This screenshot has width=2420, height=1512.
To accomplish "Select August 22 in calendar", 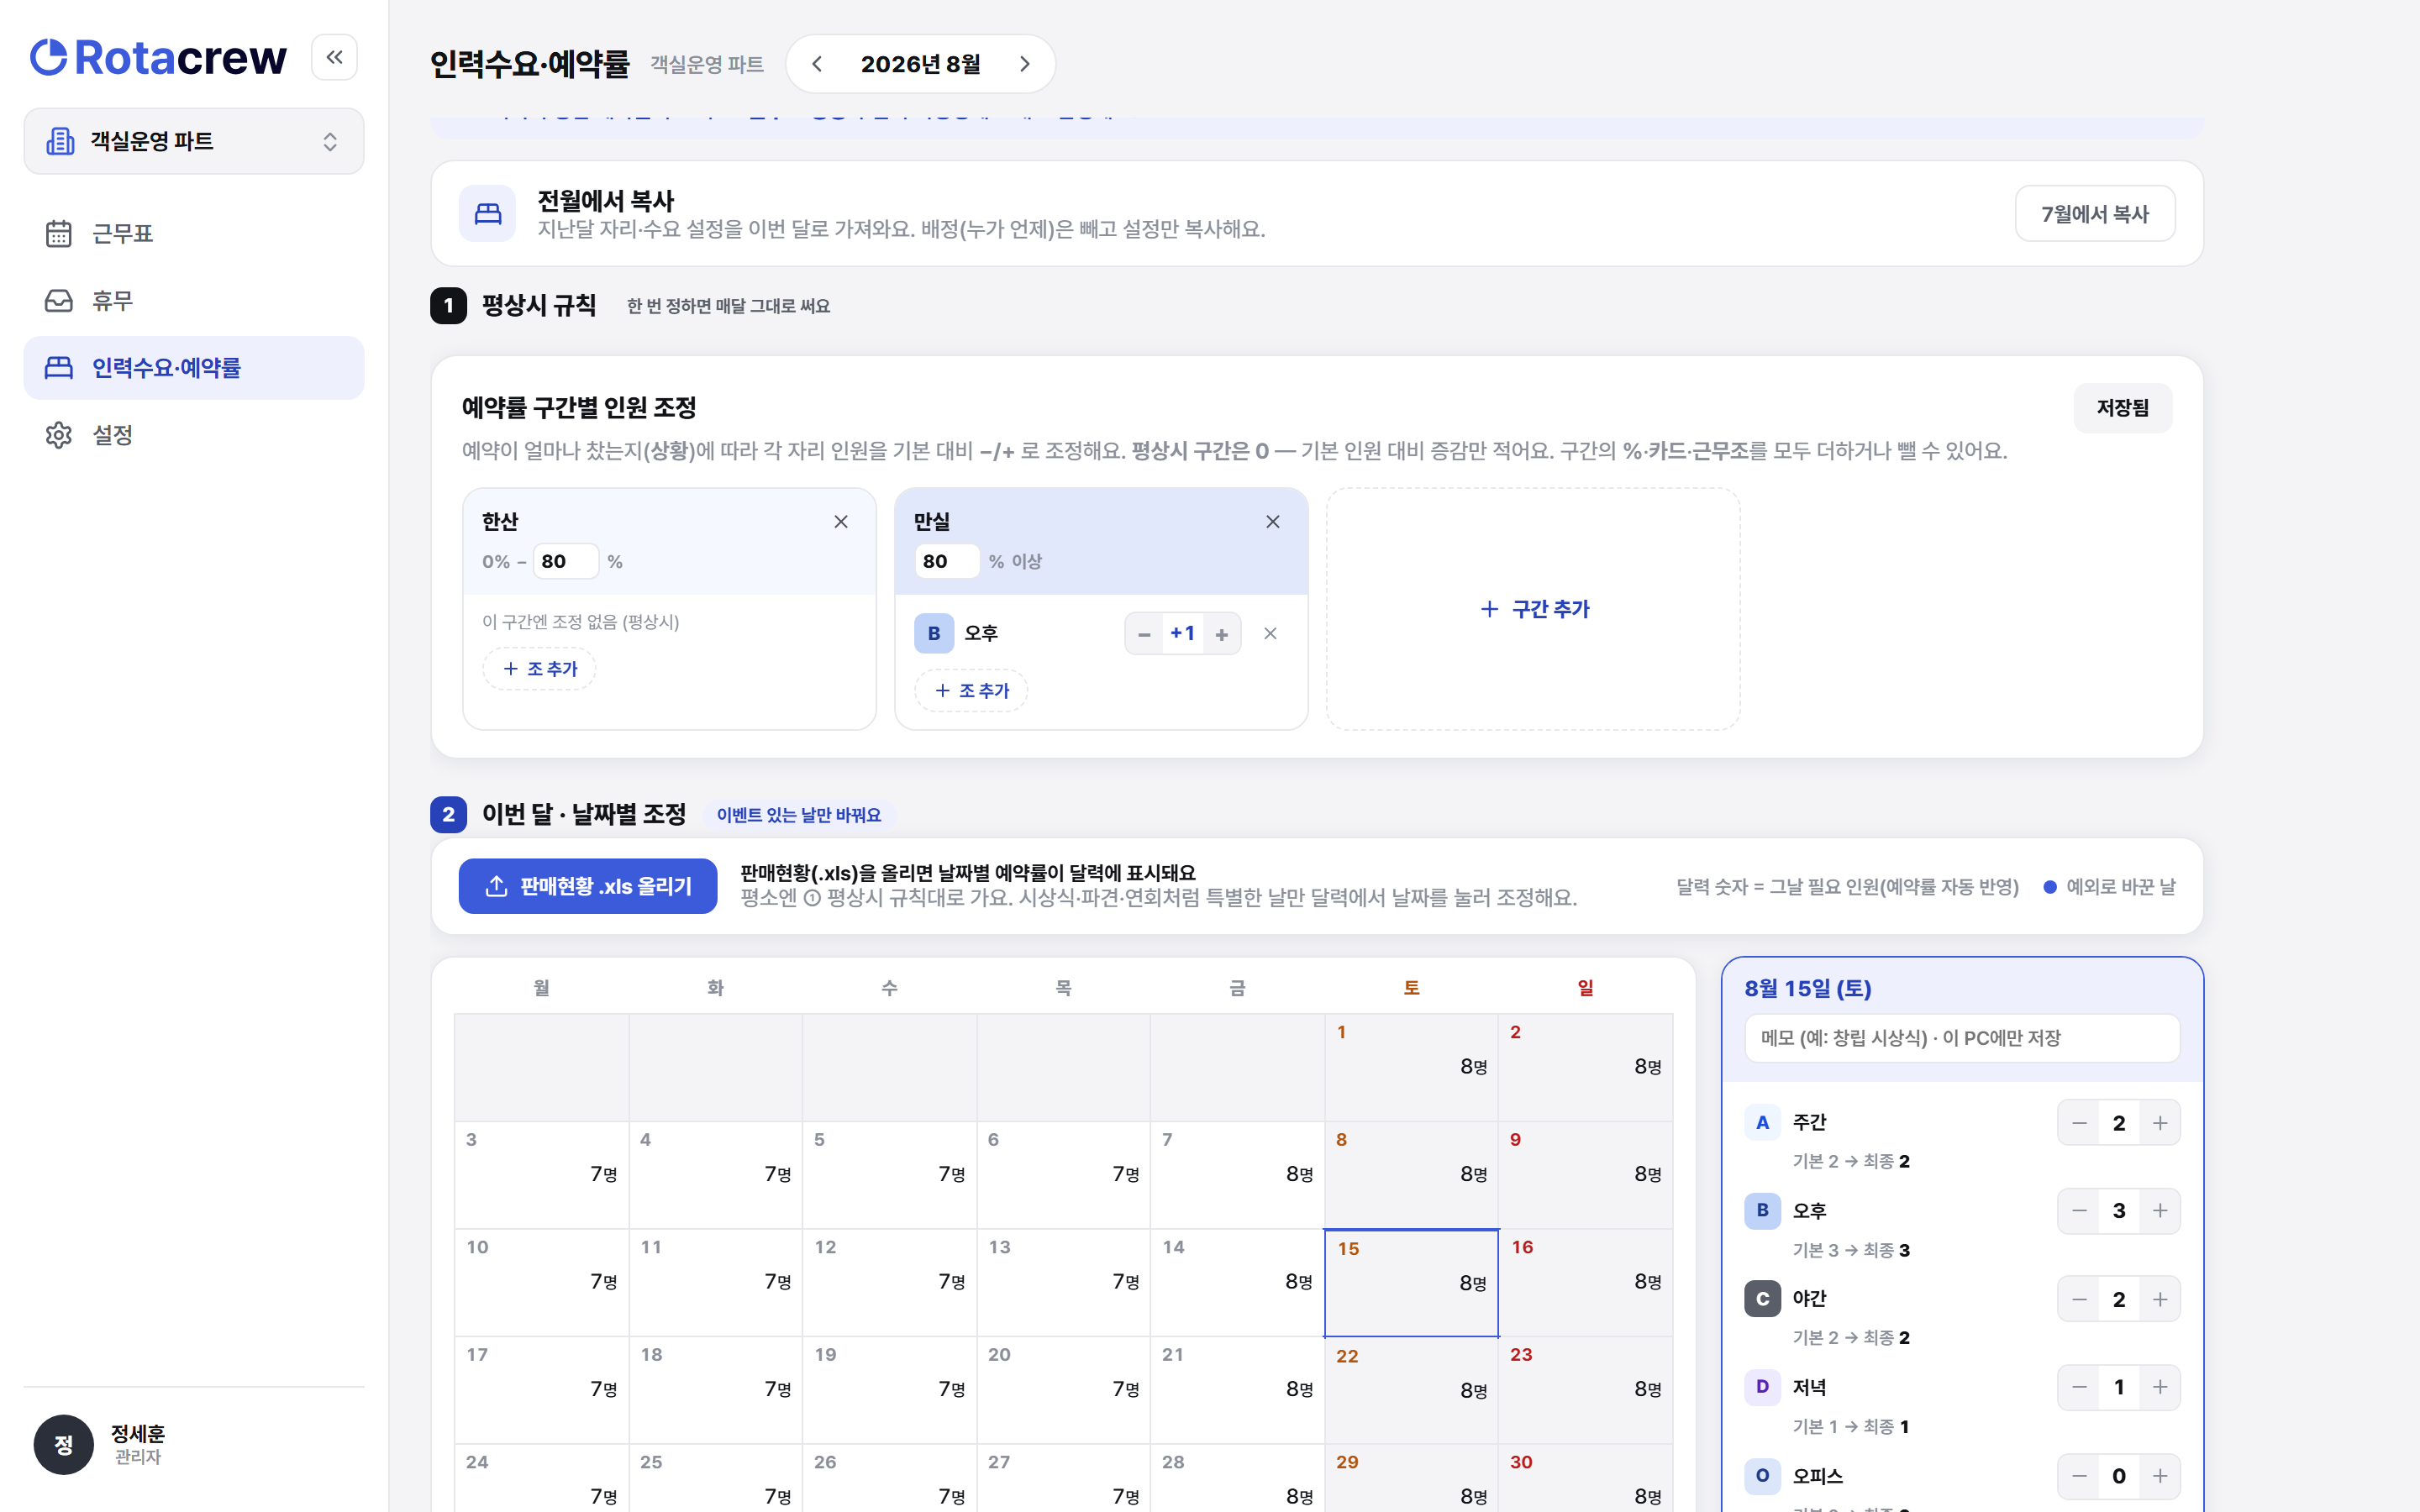I will (x=1411, y=1390).
